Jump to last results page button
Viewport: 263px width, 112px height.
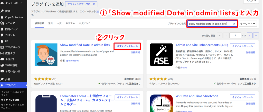click(256, 36)
